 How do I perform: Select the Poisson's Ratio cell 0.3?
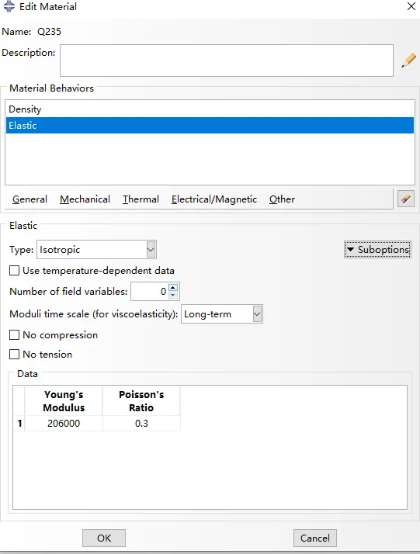(x=141, y=424)
